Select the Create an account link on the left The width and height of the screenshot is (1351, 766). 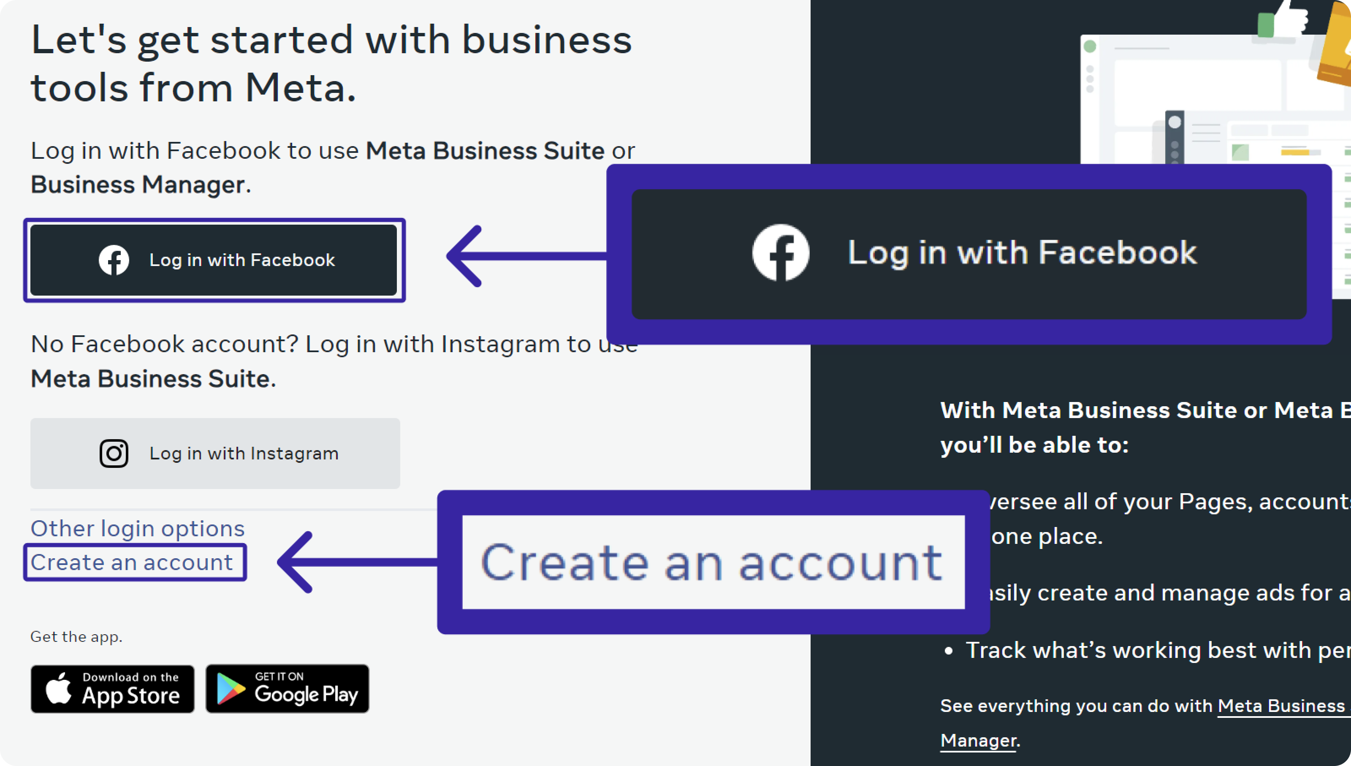[x=131, y=562]
